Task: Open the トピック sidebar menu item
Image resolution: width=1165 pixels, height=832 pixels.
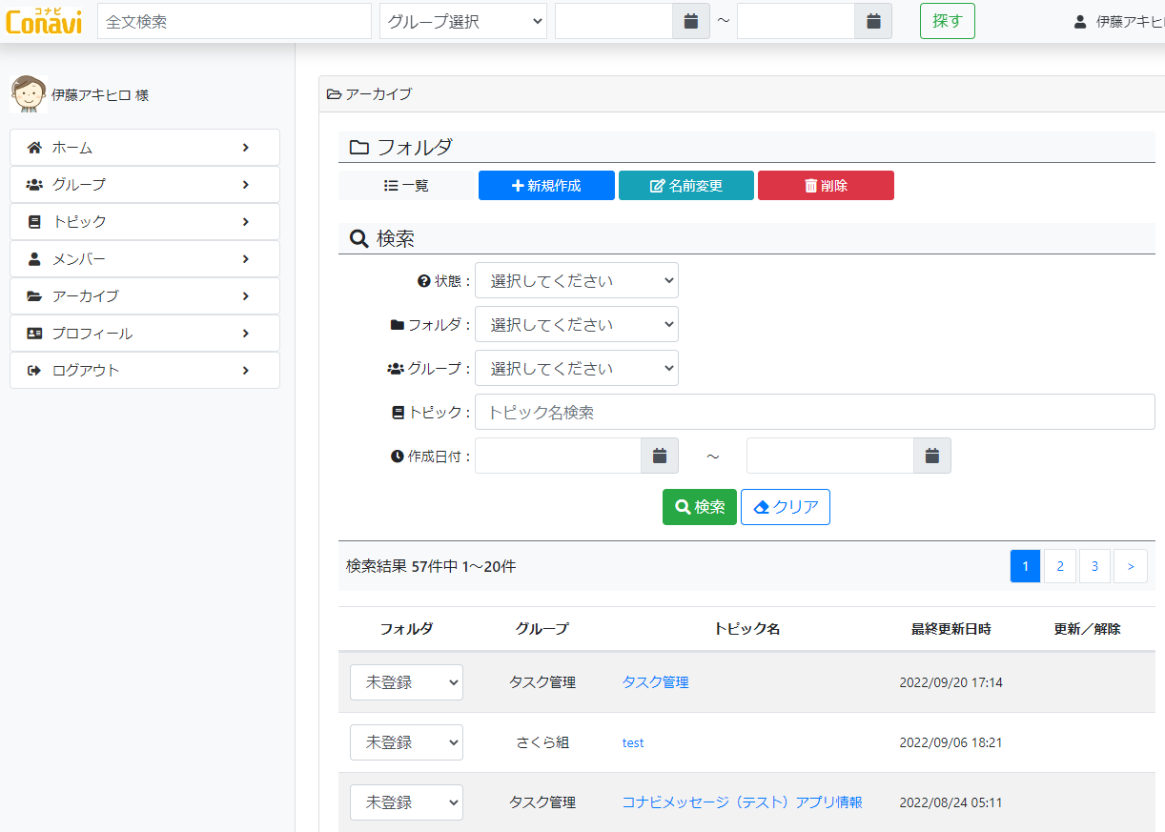Action: [x=144, y=222]
